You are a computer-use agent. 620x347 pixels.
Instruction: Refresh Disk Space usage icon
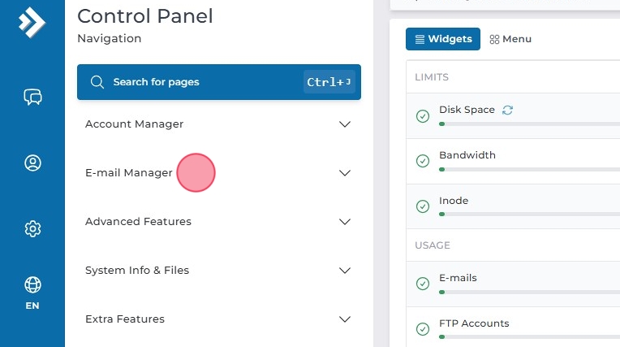[508, 110]
